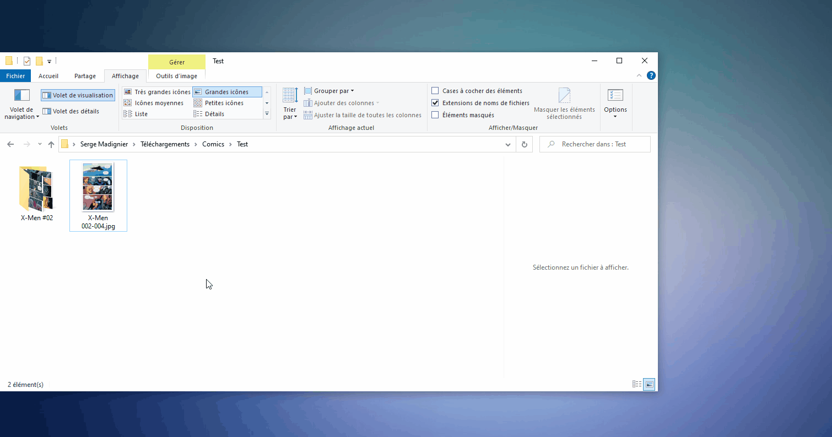Open the Grouper par dropdown
The image size is (832, 437).
329,91
